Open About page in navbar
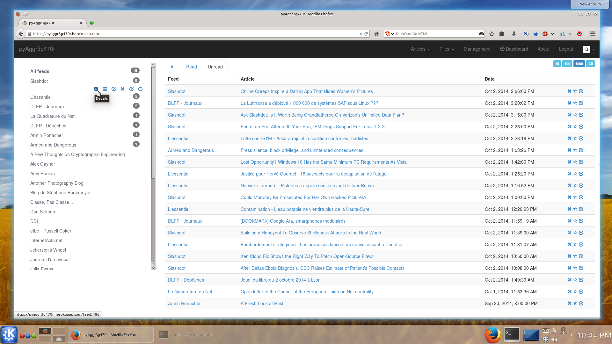Viewport: 612px width, 344px height. click(x=543, y=49)
